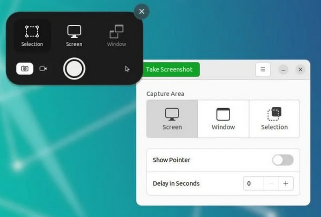Viewport: 321px width, 217px height.
Task: Click the Delay in Seconds label
Action: [x=176, y=183]
